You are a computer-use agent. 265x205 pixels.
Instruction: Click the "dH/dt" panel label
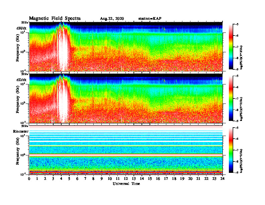coord(21,28)
